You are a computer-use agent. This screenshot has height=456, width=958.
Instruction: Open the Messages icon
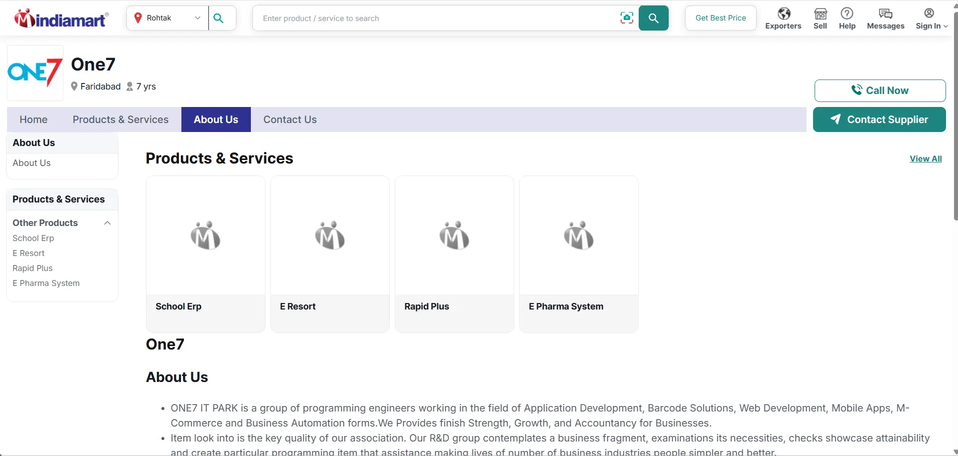click(x=886, y=13)
